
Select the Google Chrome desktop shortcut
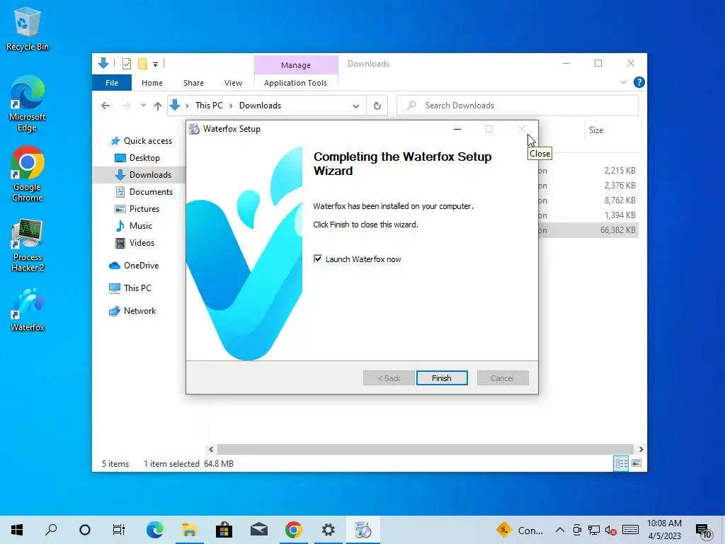click(28, 174)
